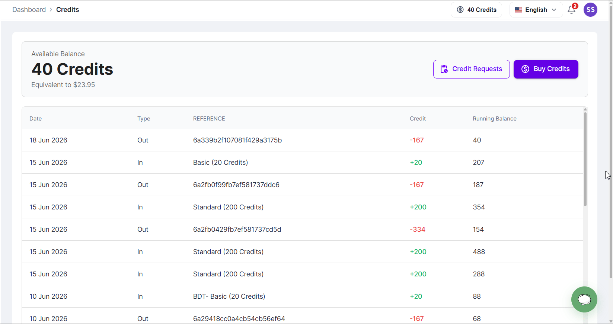The width and height of the screenshot is (613, 324).
Task: Click the running balance 68
Action: tap(477, 319)
